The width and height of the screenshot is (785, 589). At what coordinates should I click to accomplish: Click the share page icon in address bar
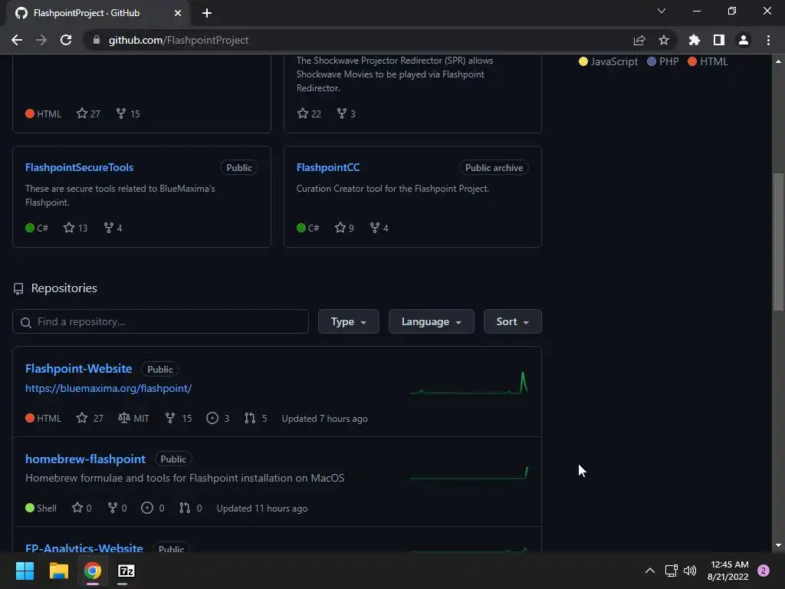[x=639, y=40]
